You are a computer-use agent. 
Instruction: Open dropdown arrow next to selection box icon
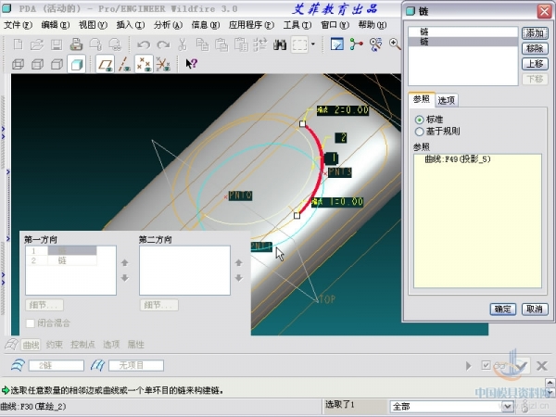coord(313,44)
